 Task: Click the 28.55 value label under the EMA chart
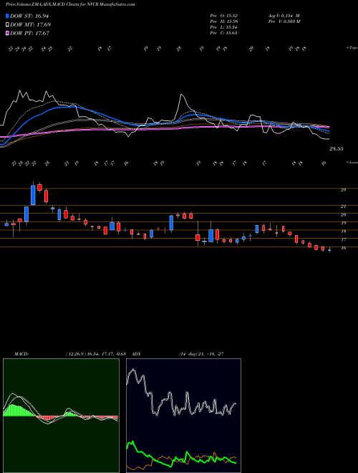pos(337,149)
